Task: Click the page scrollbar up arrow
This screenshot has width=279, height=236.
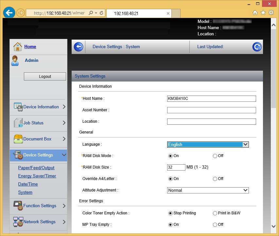Action: 273,25
